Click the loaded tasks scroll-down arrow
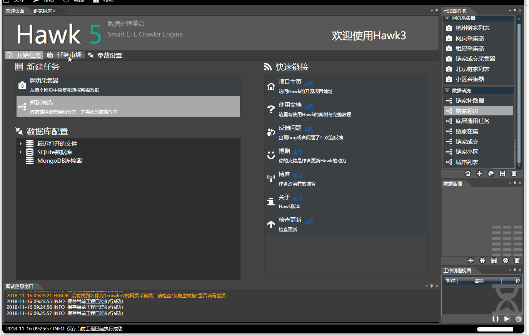 coord(519,166)
